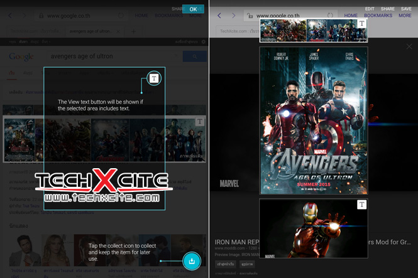Click the lock icon in right panel's address bar
The height and width of the screenshot is (278, 418).
(x=250, y=16)
